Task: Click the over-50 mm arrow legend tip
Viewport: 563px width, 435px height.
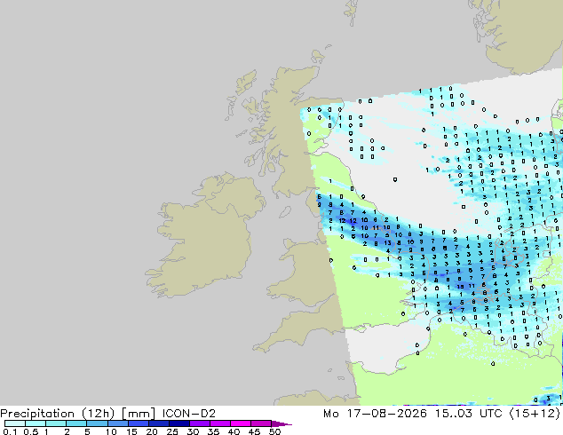Action: click(281, 423)
